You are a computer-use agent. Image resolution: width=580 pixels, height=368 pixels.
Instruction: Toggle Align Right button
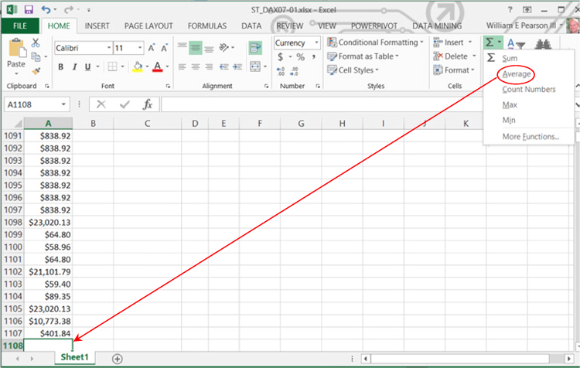click(209, 66)
